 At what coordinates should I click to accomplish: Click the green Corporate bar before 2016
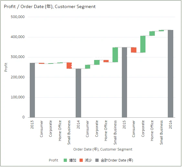pyautogui.click(x=143, y=44)
